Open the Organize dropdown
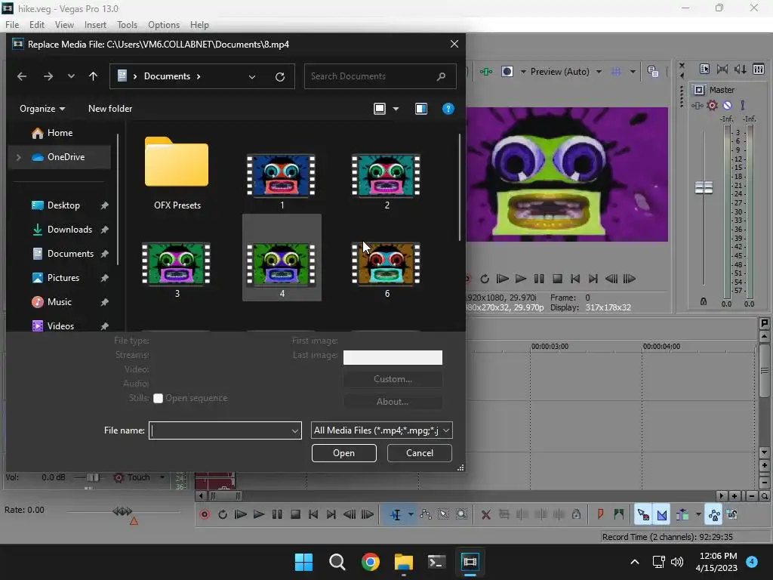Screen dimensions: 773x580 tap(42, 109)
